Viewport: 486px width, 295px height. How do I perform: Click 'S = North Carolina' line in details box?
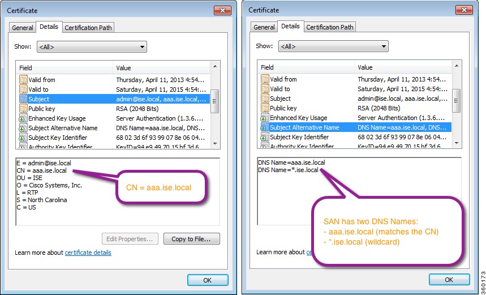tap(42, 200)
